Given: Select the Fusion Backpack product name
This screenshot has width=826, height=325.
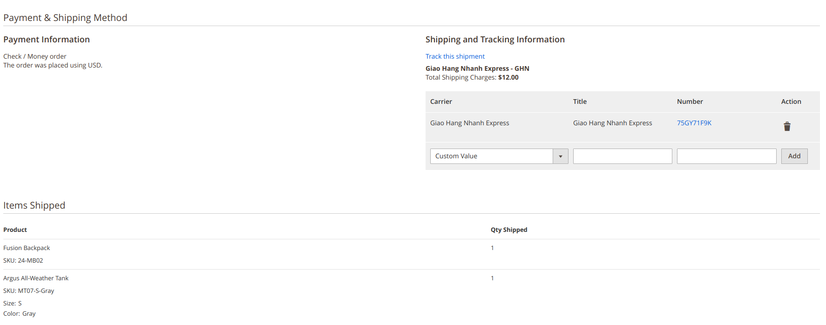Looking at the screenshot, I should (27, 248).
